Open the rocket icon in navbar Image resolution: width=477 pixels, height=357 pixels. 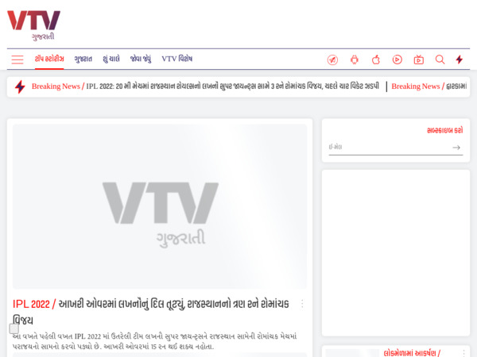pos(332,59)
